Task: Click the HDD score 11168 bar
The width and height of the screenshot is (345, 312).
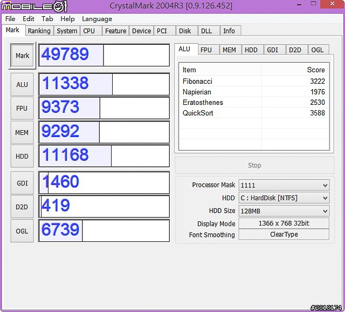Action: [x=104, y=156]
